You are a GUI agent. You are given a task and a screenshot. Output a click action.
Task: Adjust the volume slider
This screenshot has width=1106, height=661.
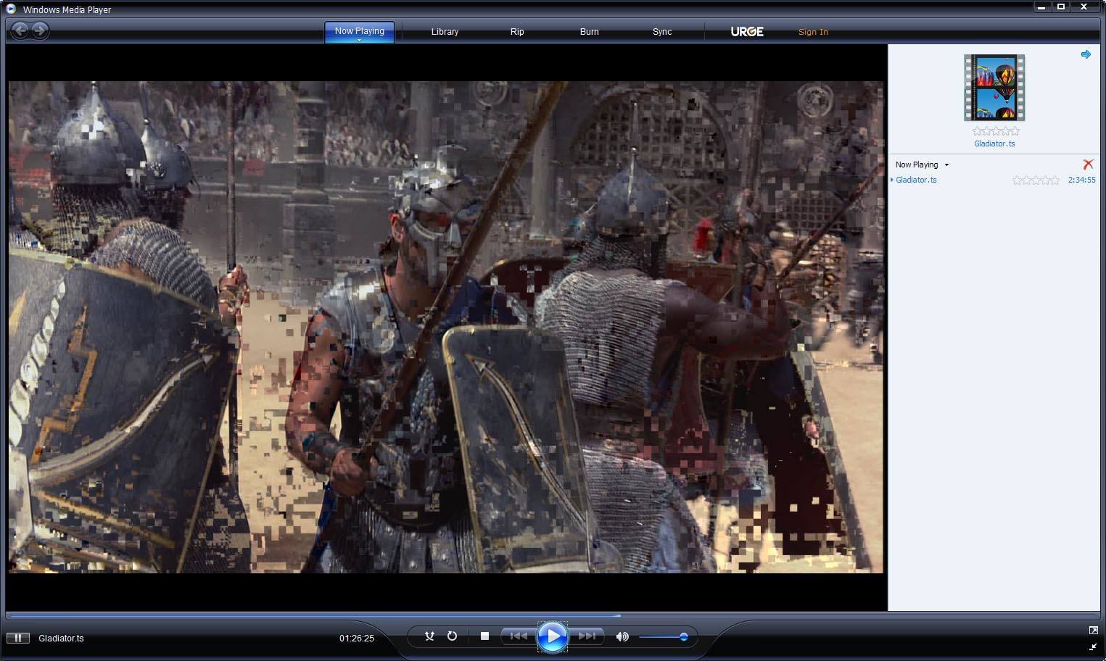(x=664, y=637)
